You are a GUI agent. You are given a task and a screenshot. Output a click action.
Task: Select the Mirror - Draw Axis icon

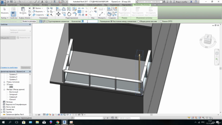coord(75,9)
